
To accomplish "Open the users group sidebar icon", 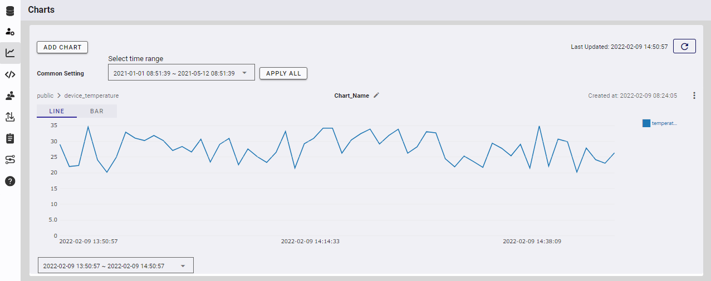I will coord(10,96).
